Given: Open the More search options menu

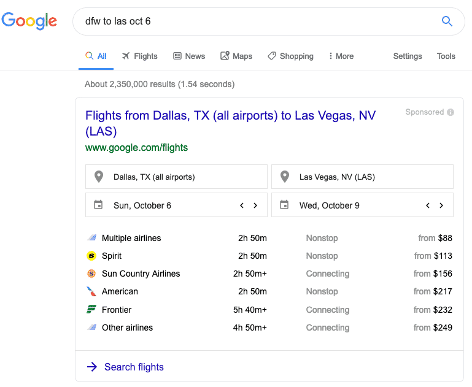Looking at the screenshot, I should 341,56.
